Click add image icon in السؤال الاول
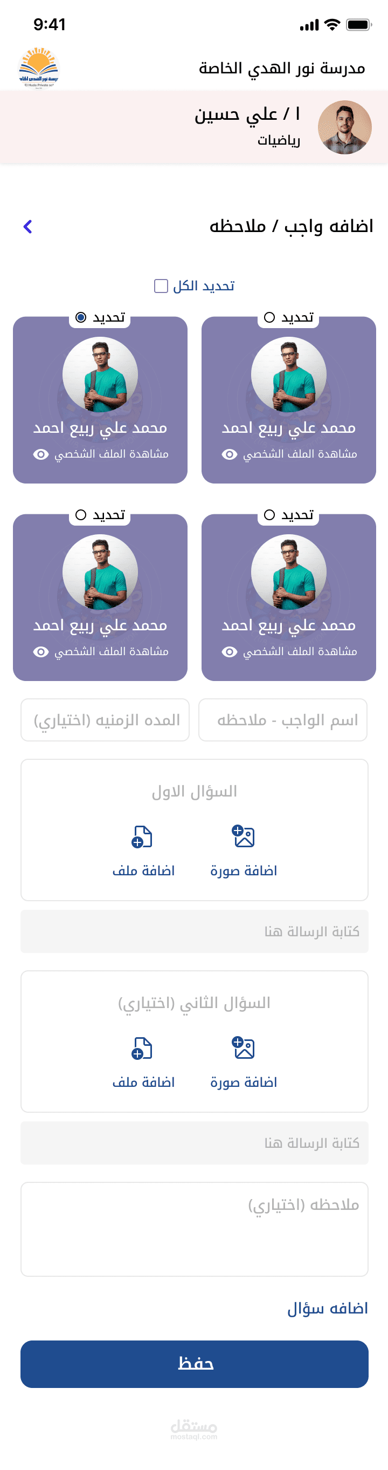This screenshot has height=1470, width=388. coord(243,836)
